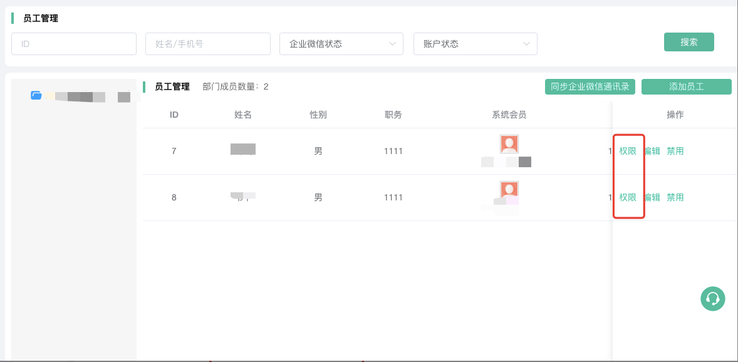
Task: Click the 搜索 button
Action: pyautogui.click(x=689, y=42)
